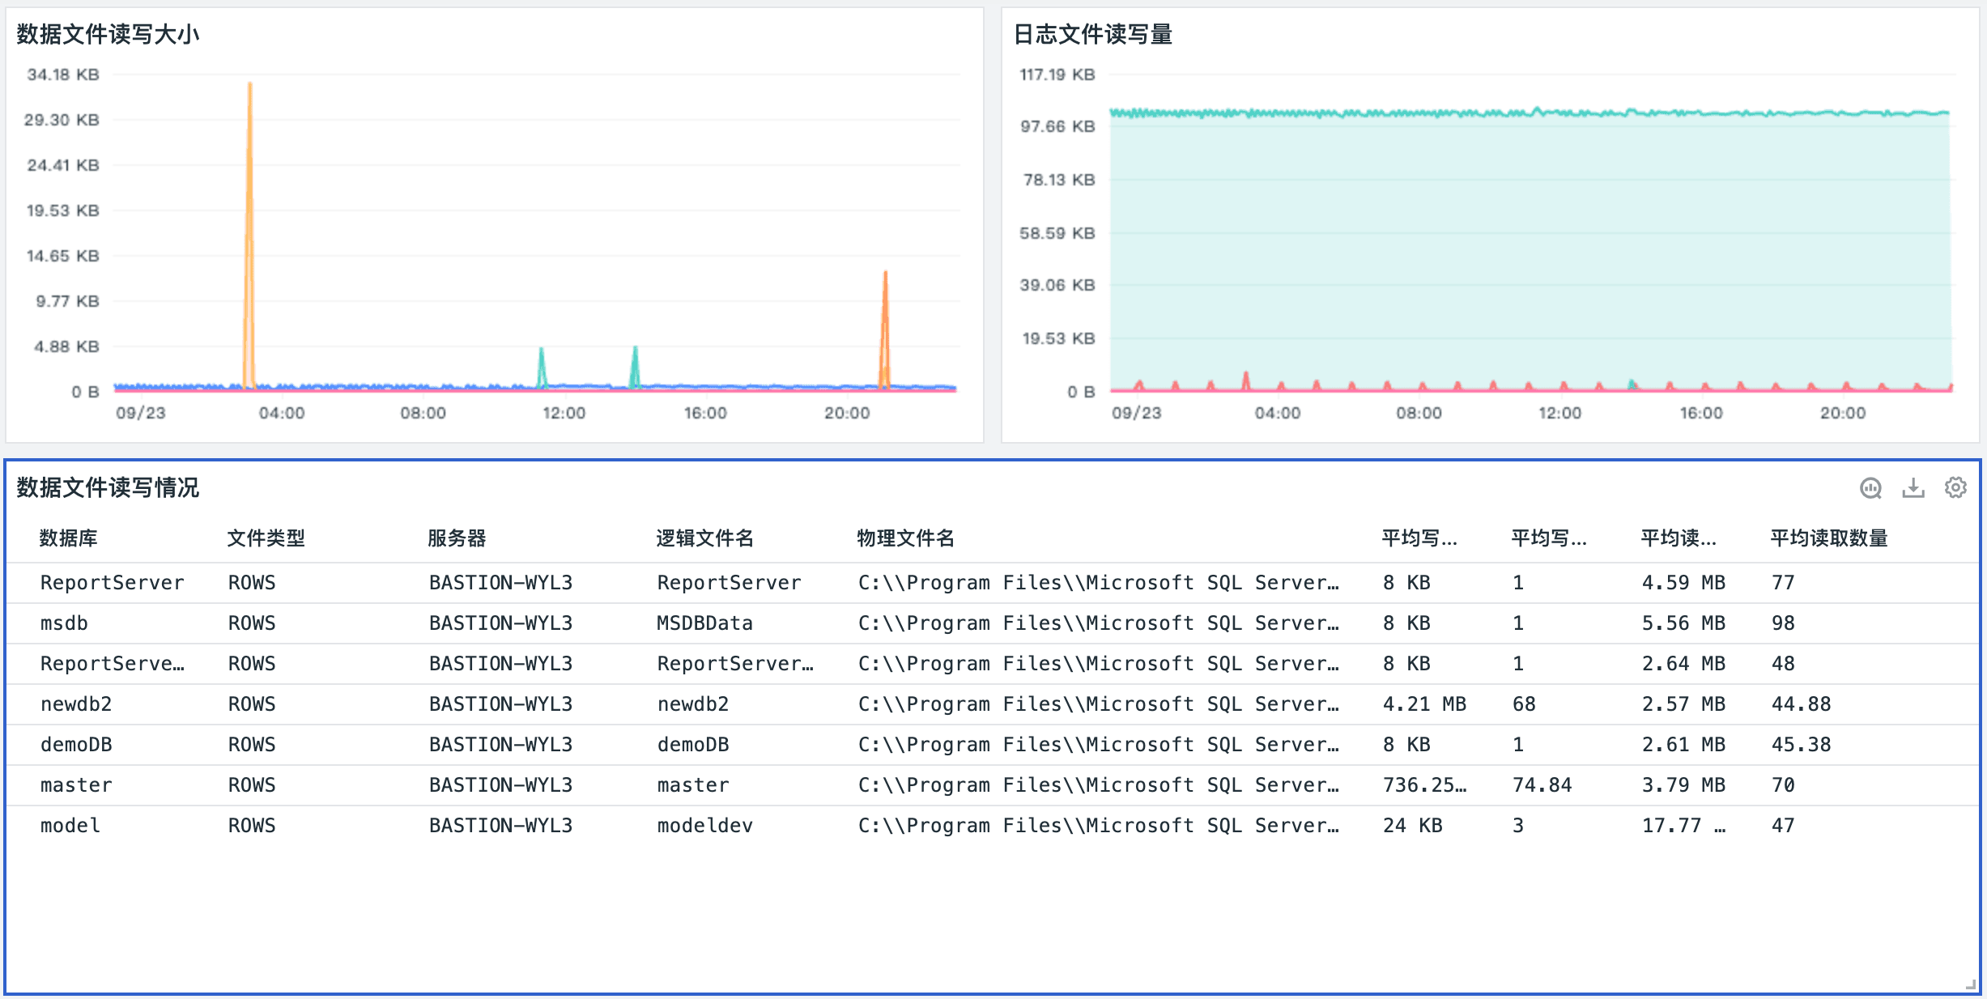Click the 数据文件读写情况 panel title
This screenshot has height=999, width=1987.
[x=108, y=488]
